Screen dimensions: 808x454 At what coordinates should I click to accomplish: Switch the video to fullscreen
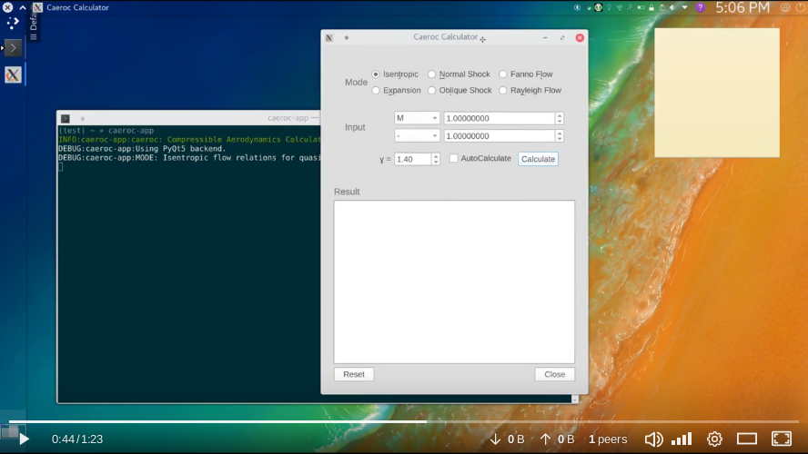pyautogui.click(x=782, y=439)
